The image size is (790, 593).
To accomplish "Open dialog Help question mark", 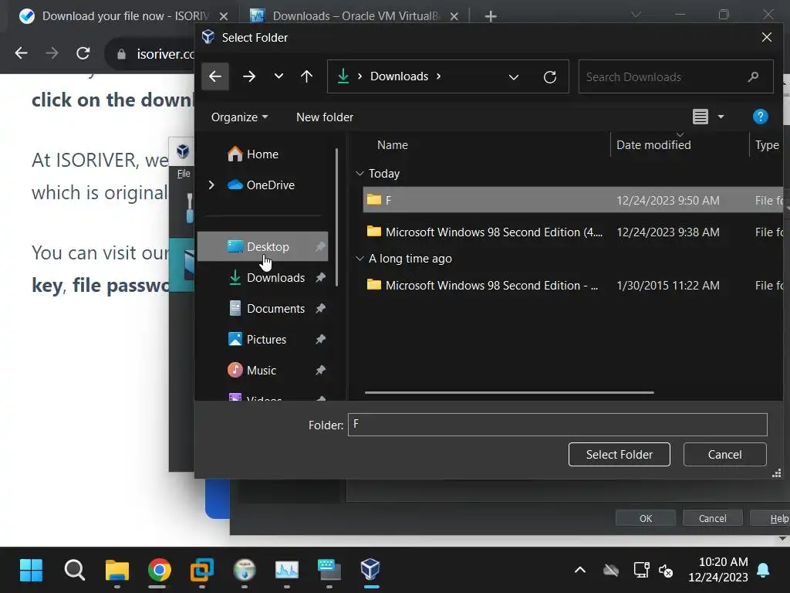I will pyautogui.click(x=760, y=117).
